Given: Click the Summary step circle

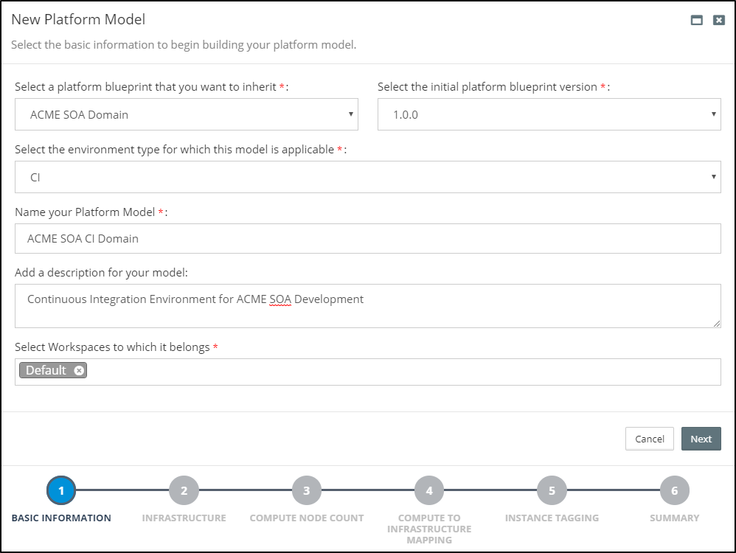Looking at the screenshot, I should 674,490.
